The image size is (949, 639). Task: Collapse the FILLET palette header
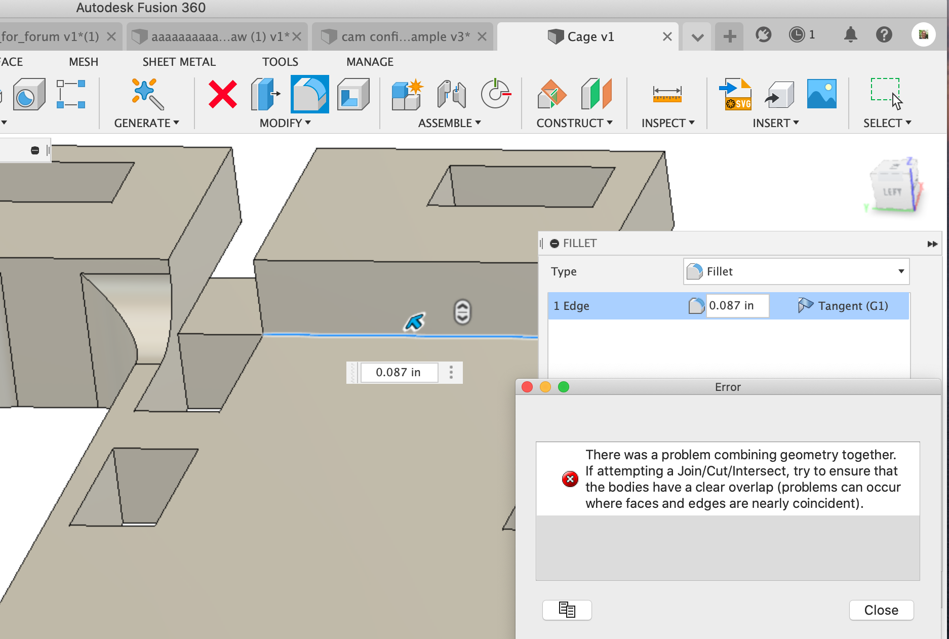click(x=555, y=243)
